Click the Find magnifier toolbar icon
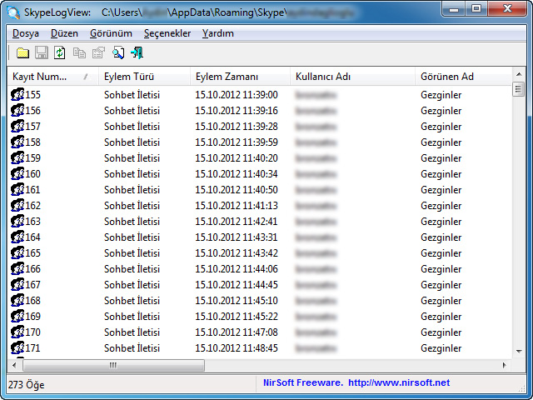The image size is (533, 400). (118, 53)
